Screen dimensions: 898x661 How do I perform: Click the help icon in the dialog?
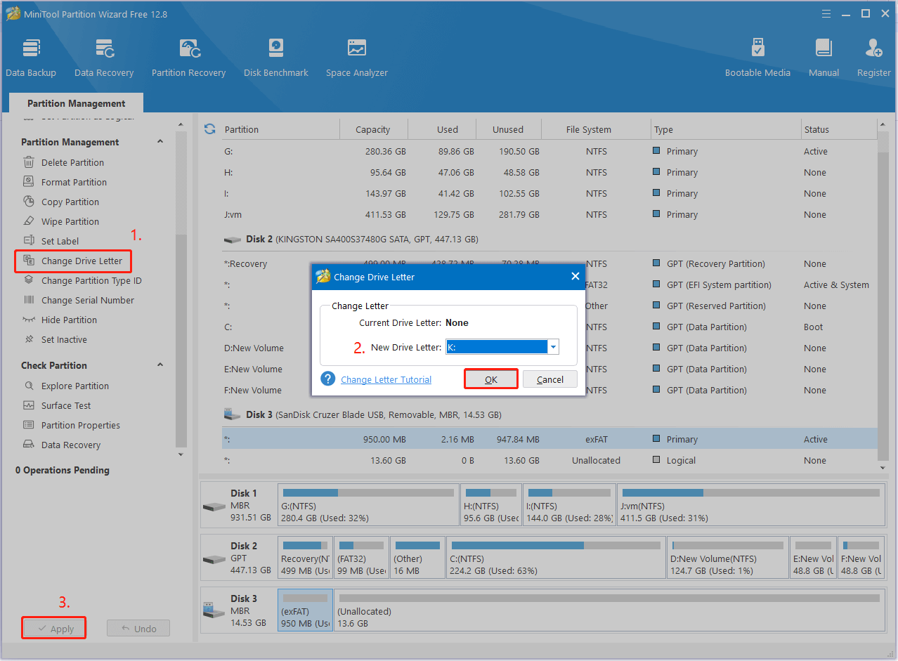[x=327, y=379]
